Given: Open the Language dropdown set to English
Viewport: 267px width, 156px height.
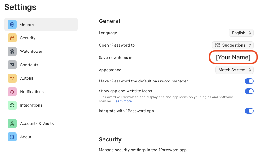Looking at the screenshot, I should click(x=241, y=33).
